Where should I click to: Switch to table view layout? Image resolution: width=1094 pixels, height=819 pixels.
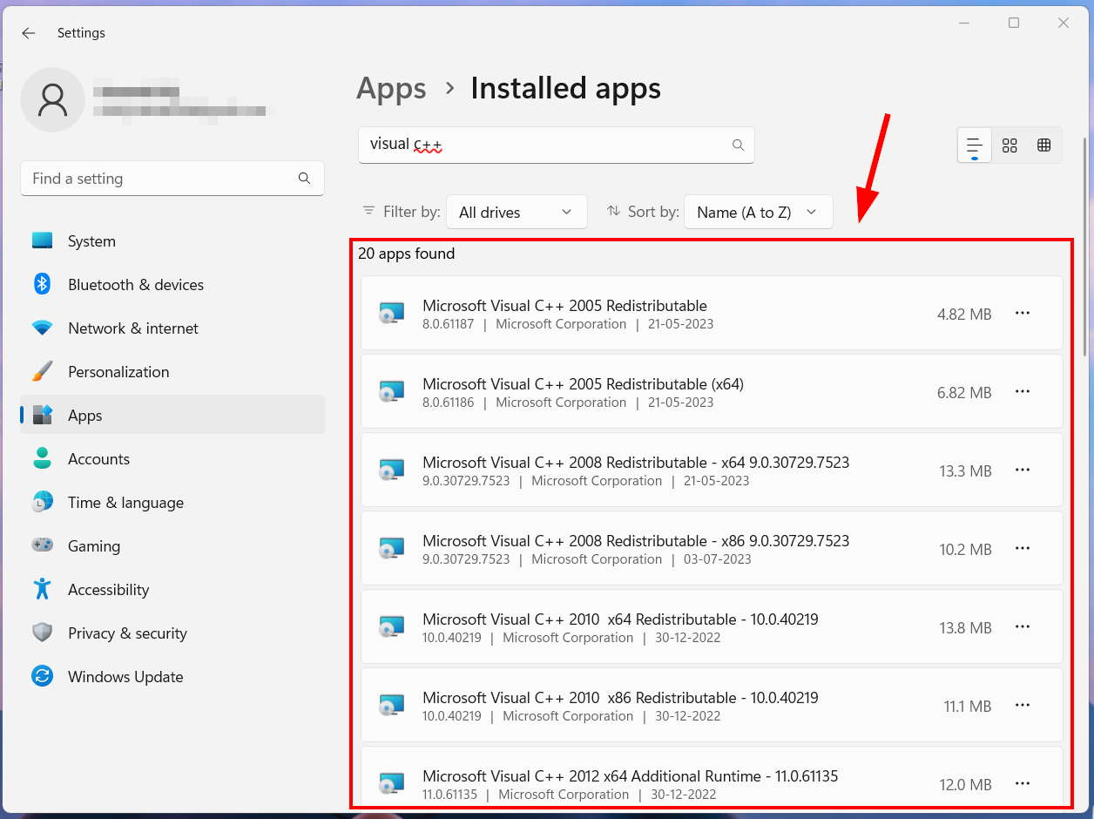tap(1044, 146)
